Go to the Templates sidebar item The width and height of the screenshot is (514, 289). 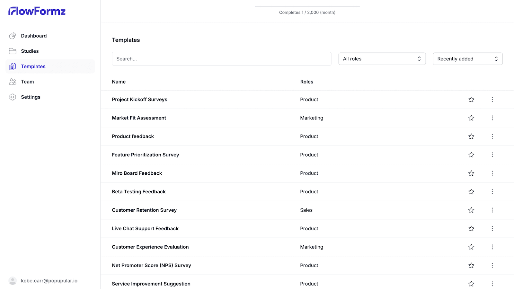[33, 66]
